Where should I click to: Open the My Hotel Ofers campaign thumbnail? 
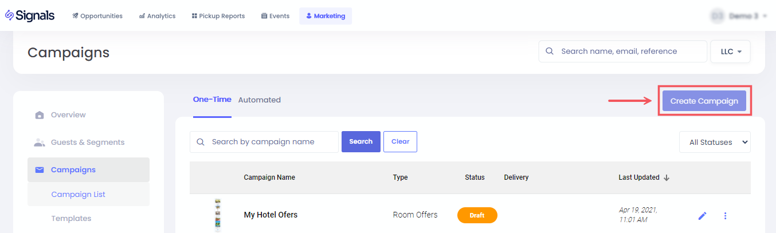pos(218,215)
